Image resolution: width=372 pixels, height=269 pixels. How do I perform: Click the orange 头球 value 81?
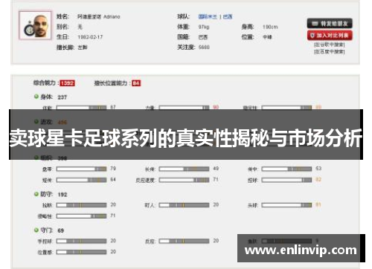[318, 204]
